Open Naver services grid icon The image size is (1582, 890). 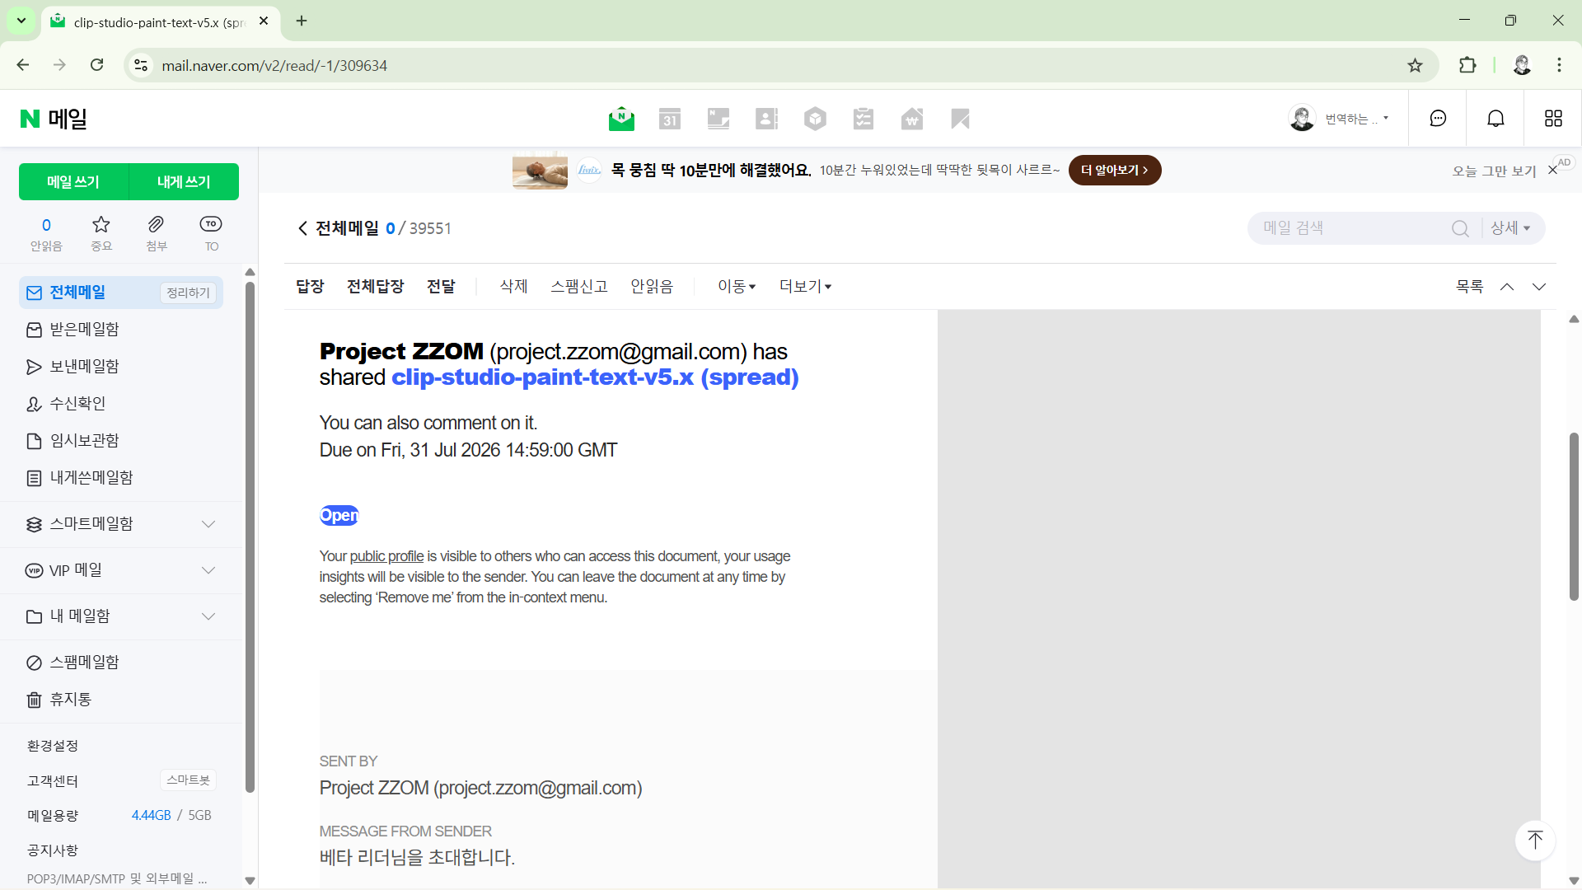1553,119
